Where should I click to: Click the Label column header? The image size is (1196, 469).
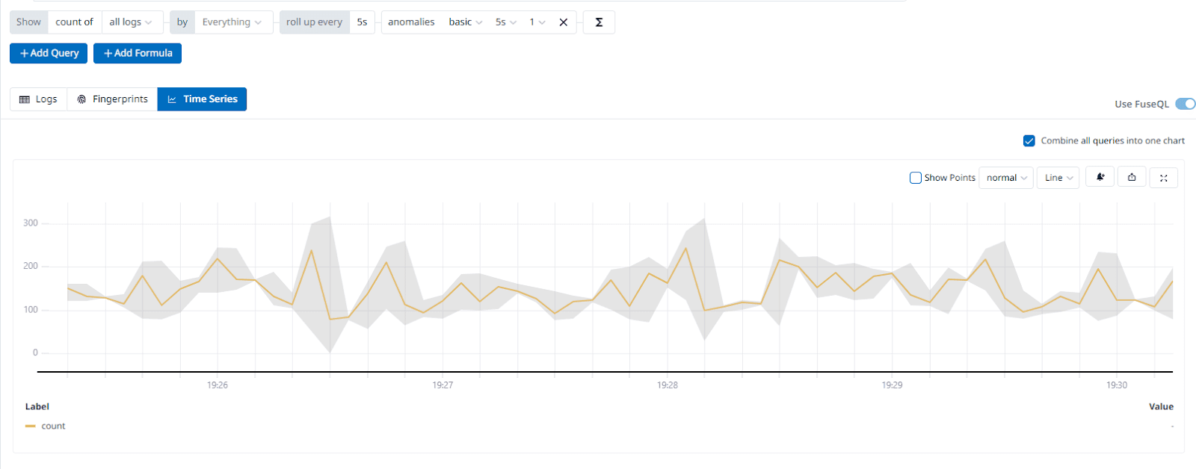pos(37,407)
